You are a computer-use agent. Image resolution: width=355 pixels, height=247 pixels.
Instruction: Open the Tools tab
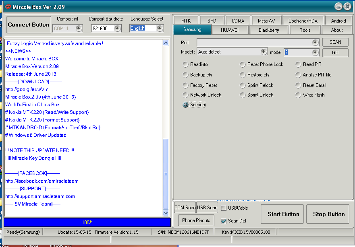305,30
